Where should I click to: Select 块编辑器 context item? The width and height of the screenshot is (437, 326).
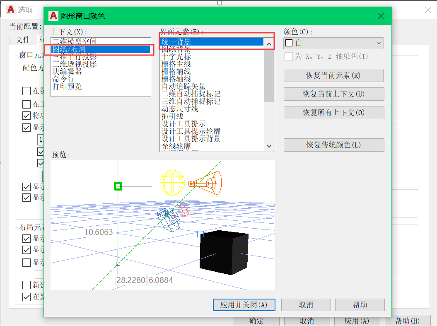click(101, 72)
